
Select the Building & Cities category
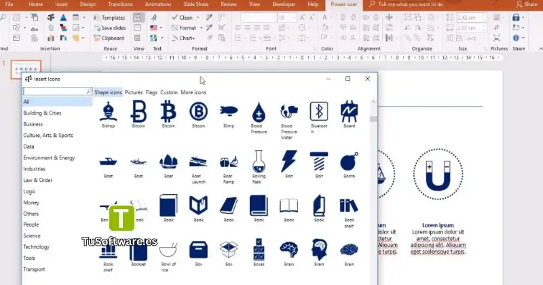point(42,113)
